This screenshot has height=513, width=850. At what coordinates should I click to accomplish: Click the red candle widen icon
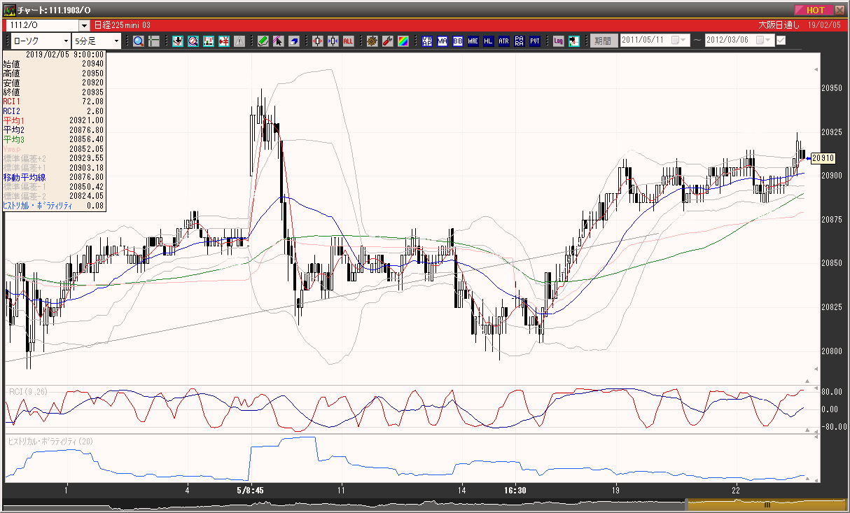(318, 41)
